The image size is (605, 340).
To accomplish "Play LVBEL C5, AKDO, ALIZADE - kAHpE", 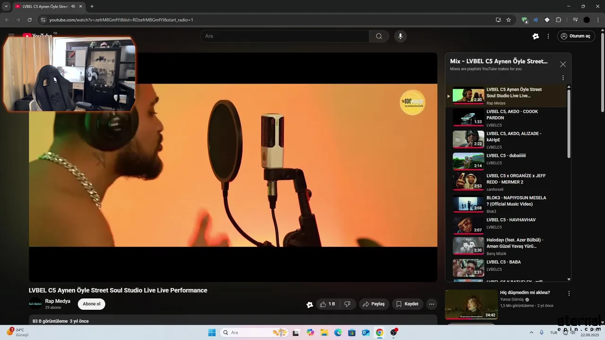I will point(506,140).
